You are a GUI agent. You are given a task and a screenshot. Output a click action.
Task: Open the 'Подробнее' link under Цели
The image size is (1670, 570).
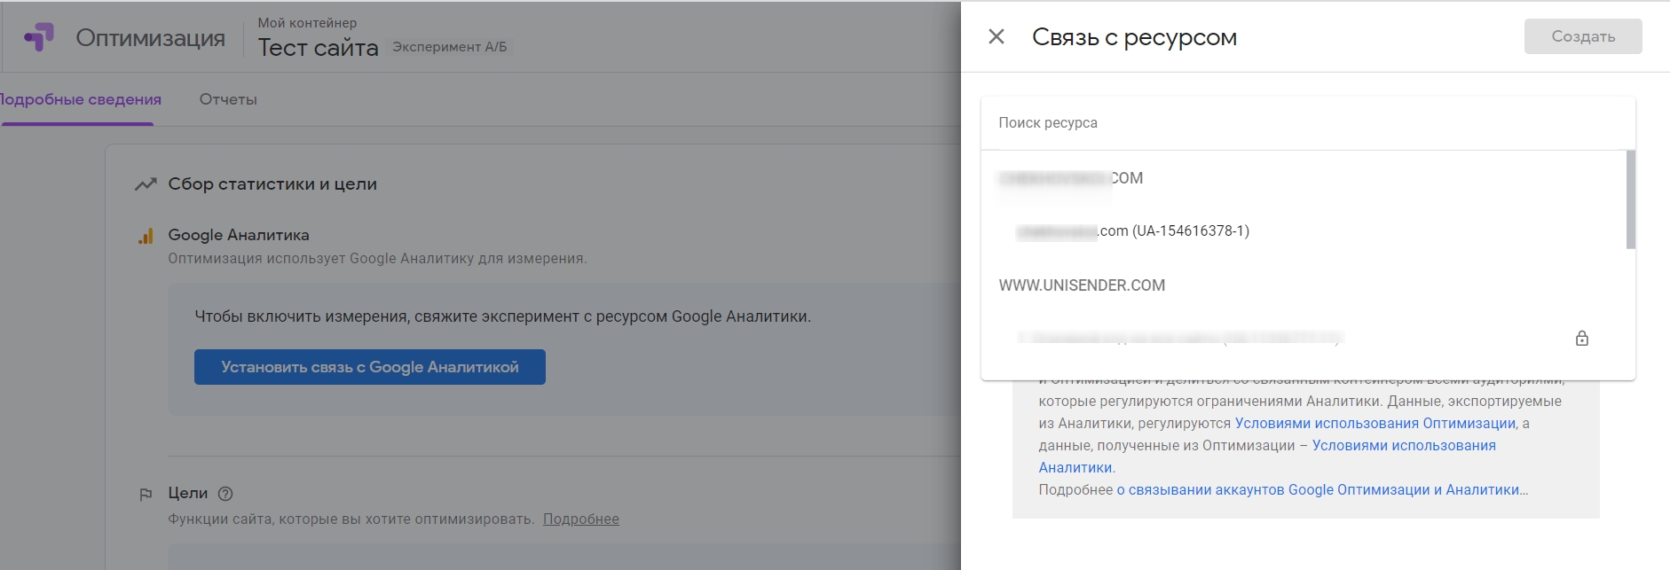[581, 519]
